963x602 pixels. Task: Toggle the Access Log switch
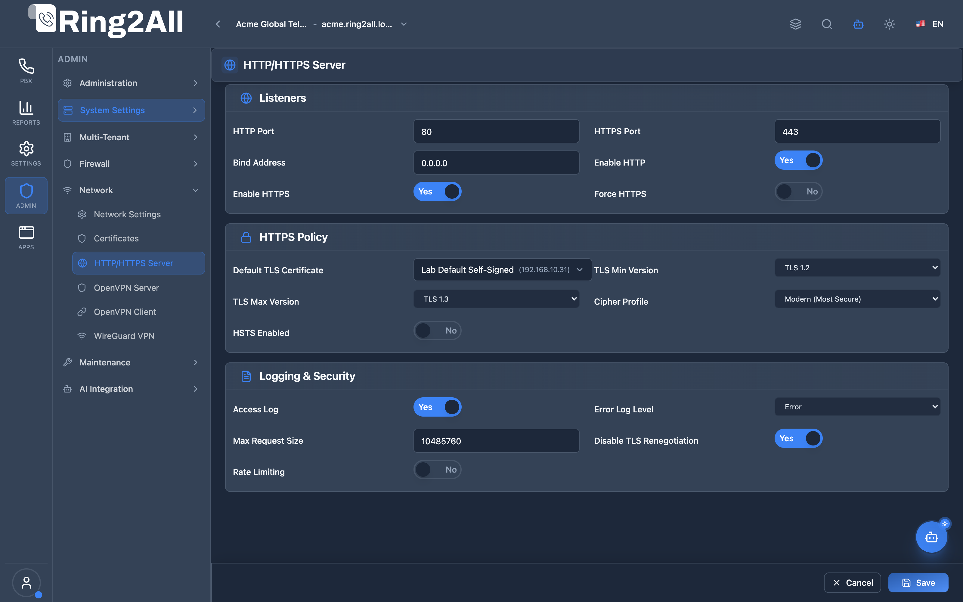[x=437, y=407]
